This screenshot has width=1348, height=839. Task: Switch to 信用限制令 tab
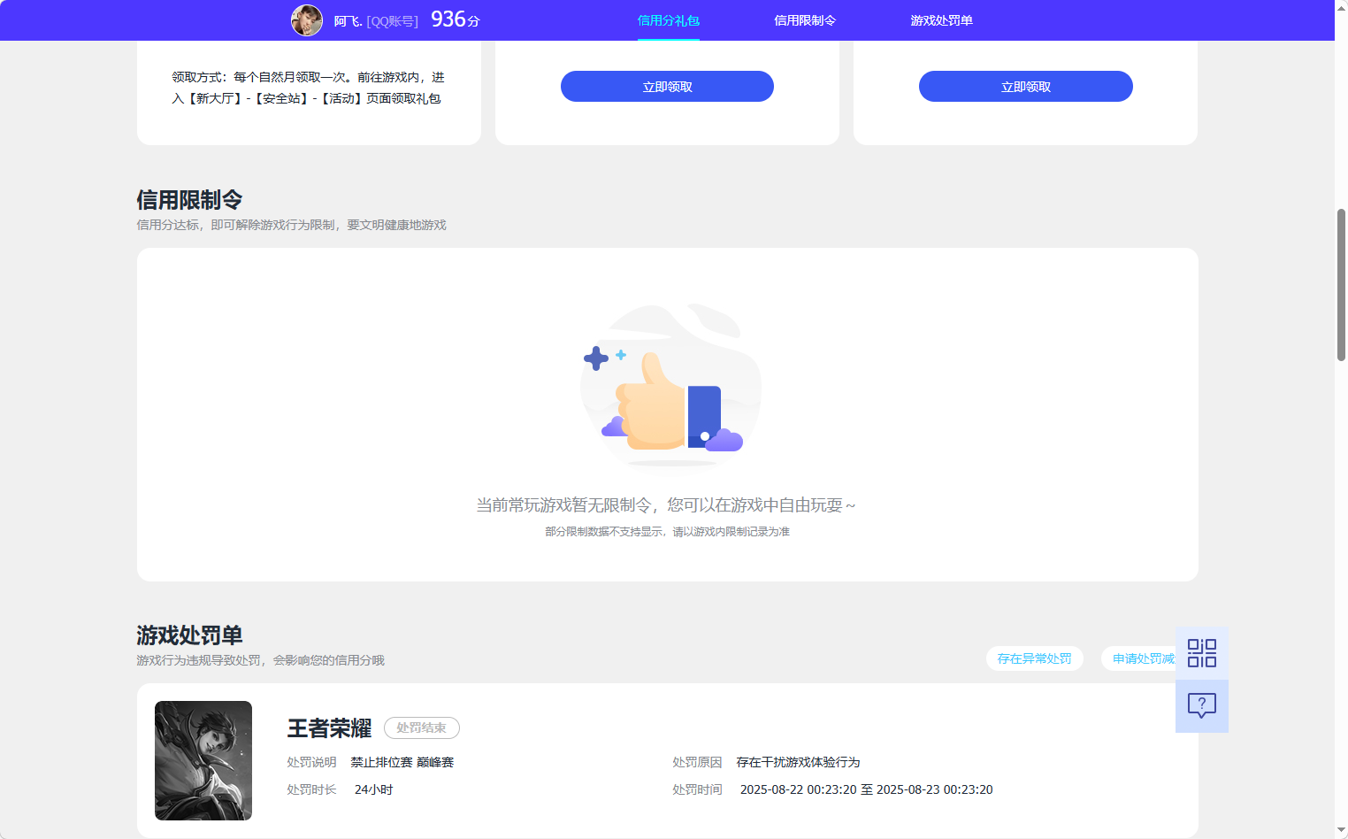click(x=803, y=19)
